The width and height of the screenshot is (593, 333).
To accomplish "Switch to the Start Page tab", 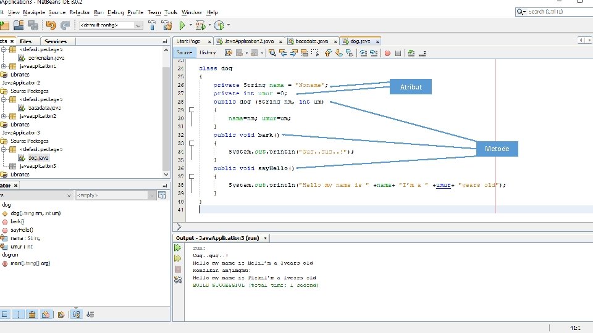I will pos(188,41).
